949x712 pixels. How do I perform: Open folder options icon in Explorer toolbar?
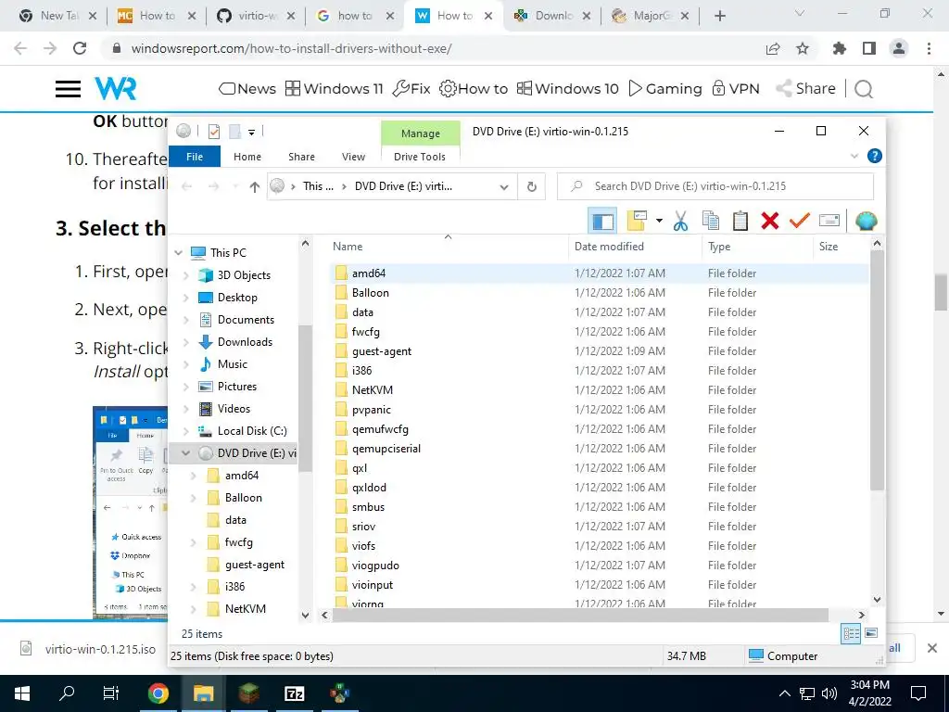(x=637, y=221)
